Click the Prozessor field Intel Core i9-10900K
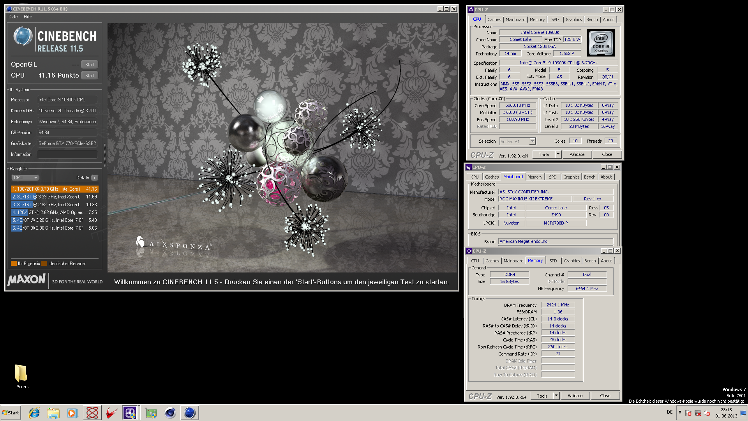Viewport: 748px width, 421px height. (x=67, y=100)
